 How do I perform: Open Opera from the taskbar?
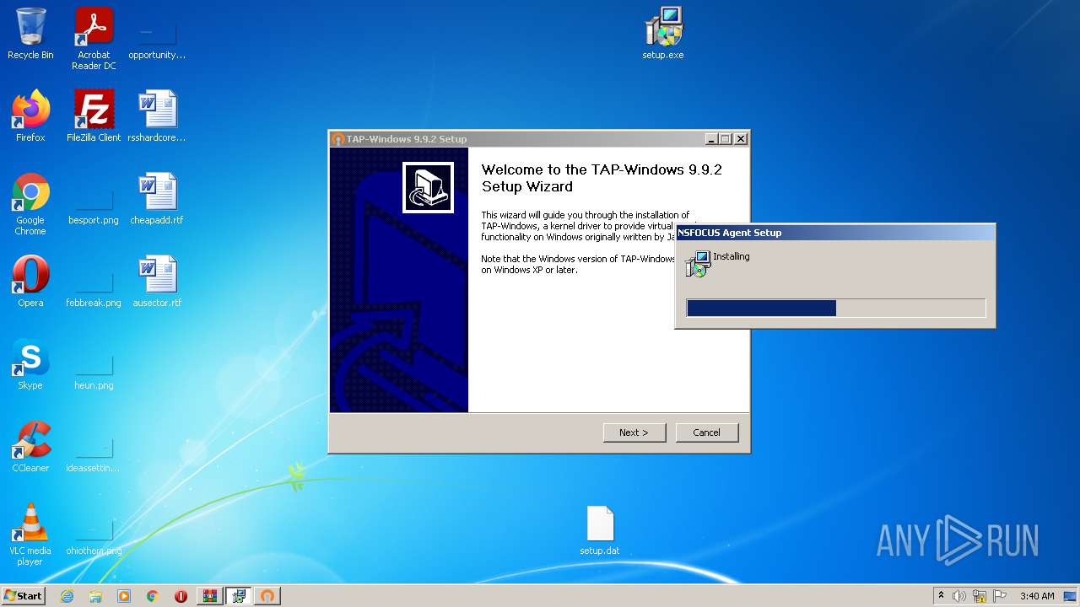181,596
